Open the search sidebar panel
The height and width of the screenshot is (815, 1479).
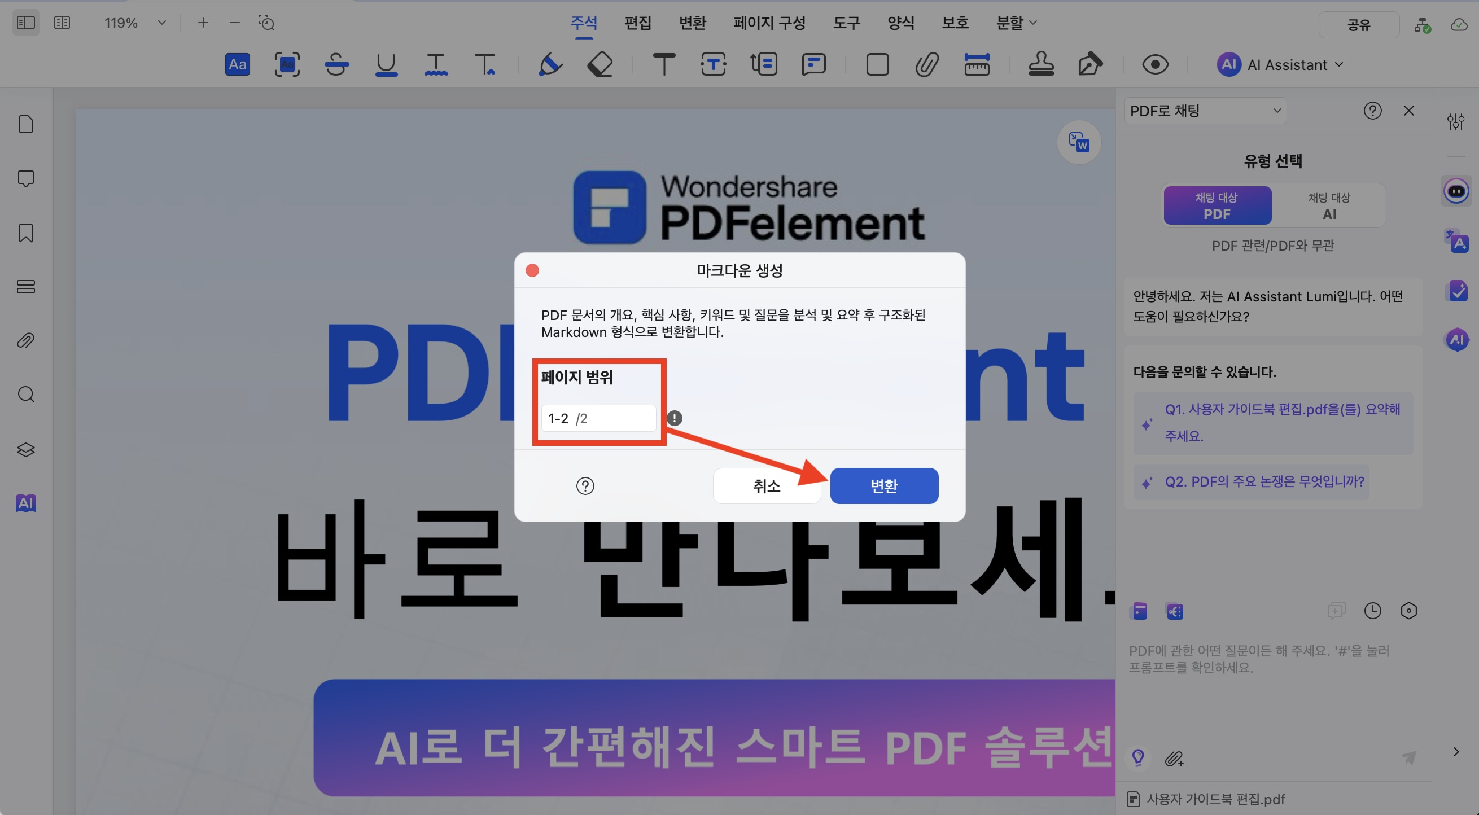(x=26, y=395)
